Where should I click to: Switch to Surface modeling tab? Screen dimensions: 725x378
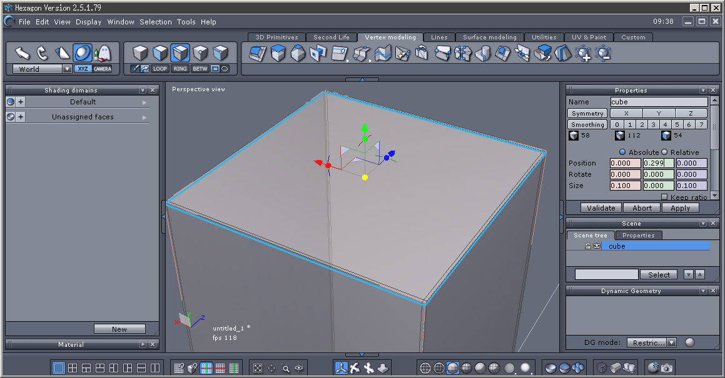point(490,37)
